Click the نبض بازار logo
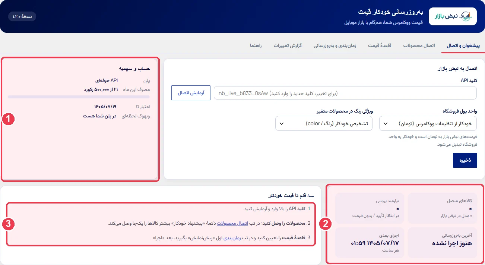Screen dimensions: 485x265 453,16
